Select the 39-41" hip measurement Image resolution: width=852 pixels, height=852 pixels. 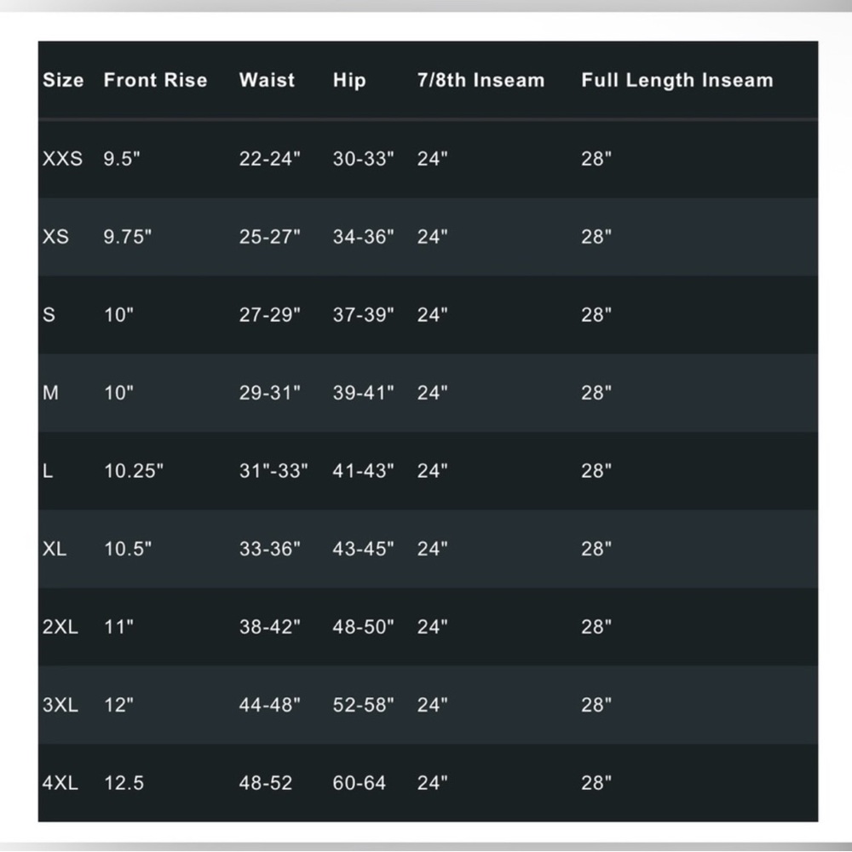(364, 392)
